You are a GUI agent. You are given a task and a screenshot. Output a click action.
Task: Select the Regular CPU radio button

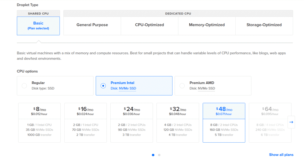tap(24, 85)
